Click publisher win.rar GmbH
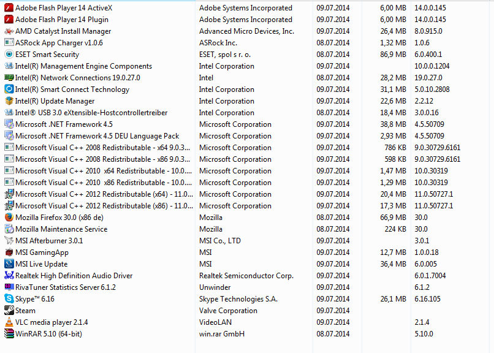The height and width of the screenshot is (353, 494). (222, 334)
